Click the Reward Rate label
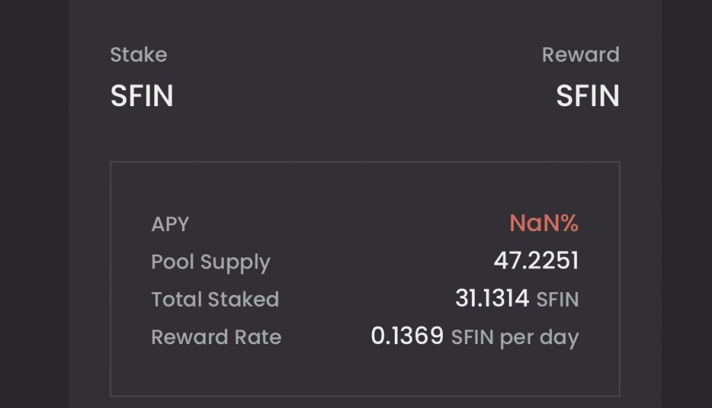 coord(216,337)
